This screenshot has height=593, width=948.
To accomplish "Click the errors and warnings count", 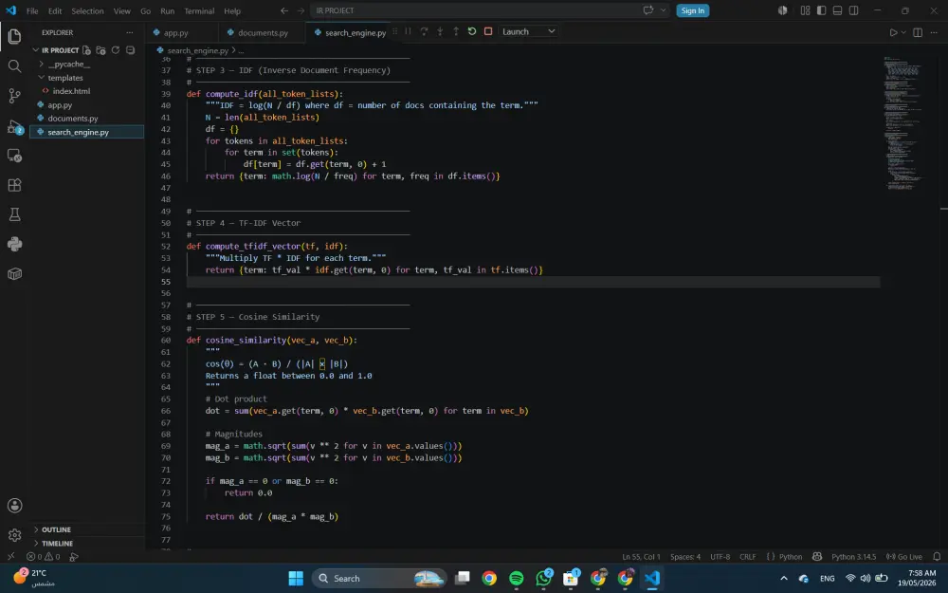I will coord(44,557).
